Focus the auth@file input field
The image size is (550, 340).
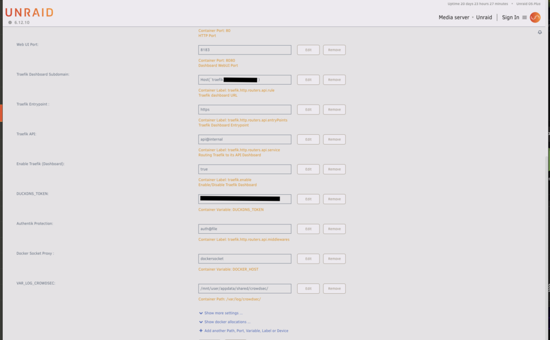[x=245, y=229]
